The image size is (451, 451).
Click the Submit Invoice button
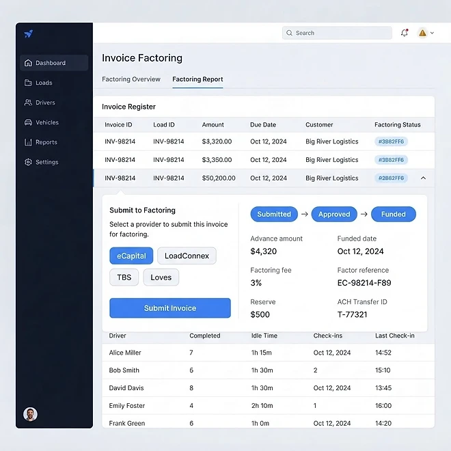click(x=170, y=308)
